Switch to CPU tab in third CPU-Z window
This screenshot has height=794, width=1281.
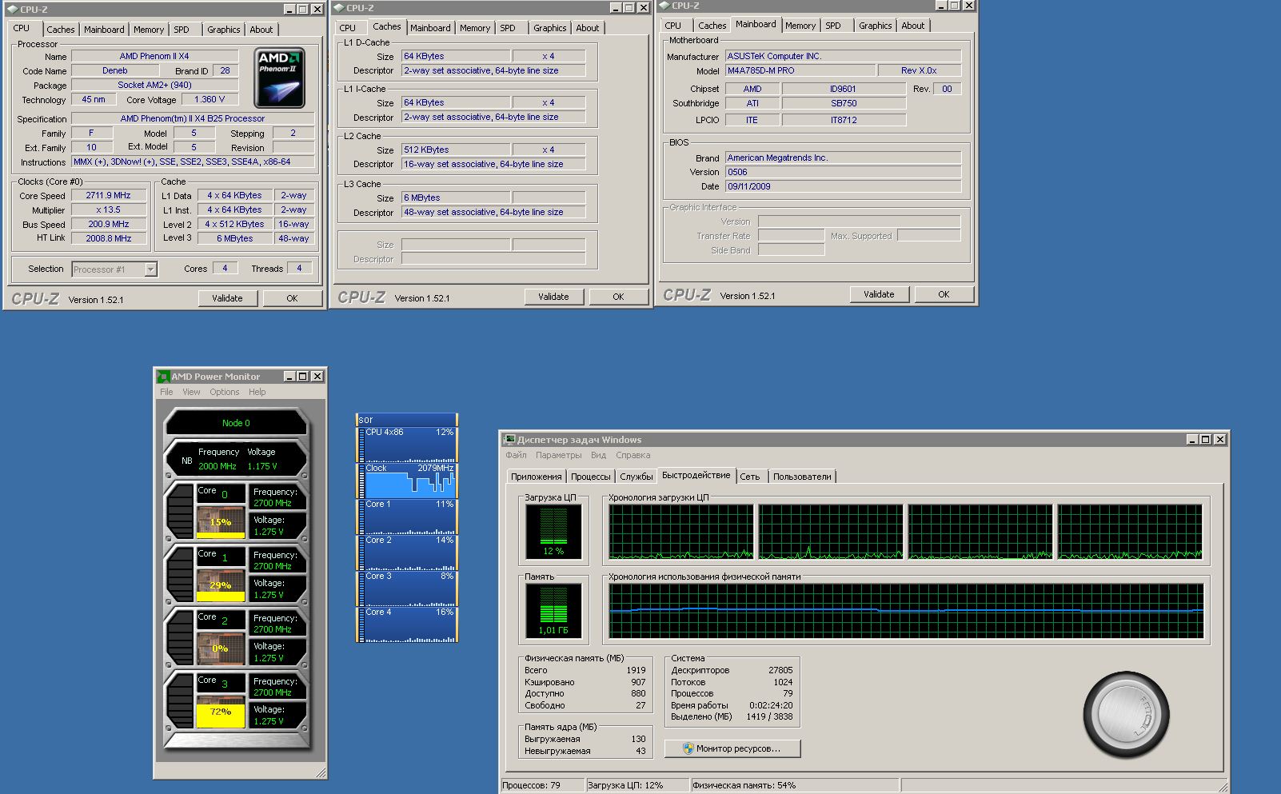673,26
